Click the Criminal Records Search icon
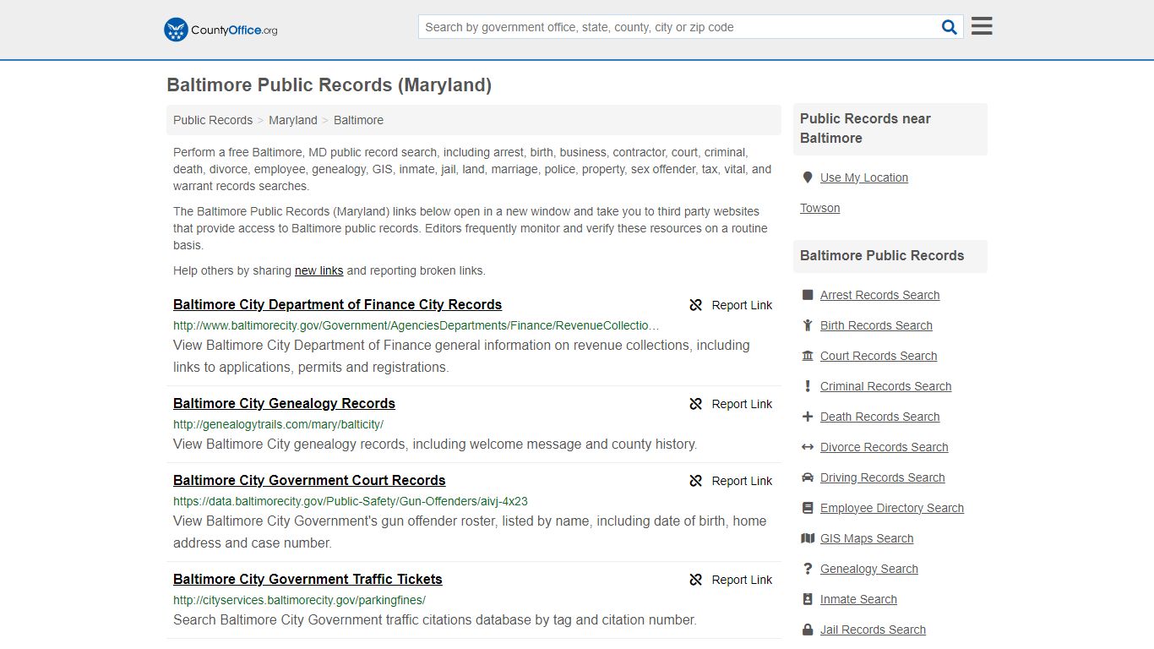This screenshot has height=649, width=1154. [x=808, y=386]
